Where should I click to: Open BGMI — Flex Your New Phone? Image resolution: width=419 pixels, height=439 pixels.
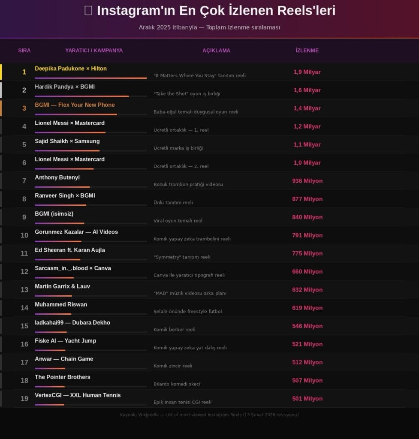tap(75, 105)
